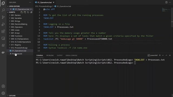
Task: Open the Extensions view icon
Action: 3,31
